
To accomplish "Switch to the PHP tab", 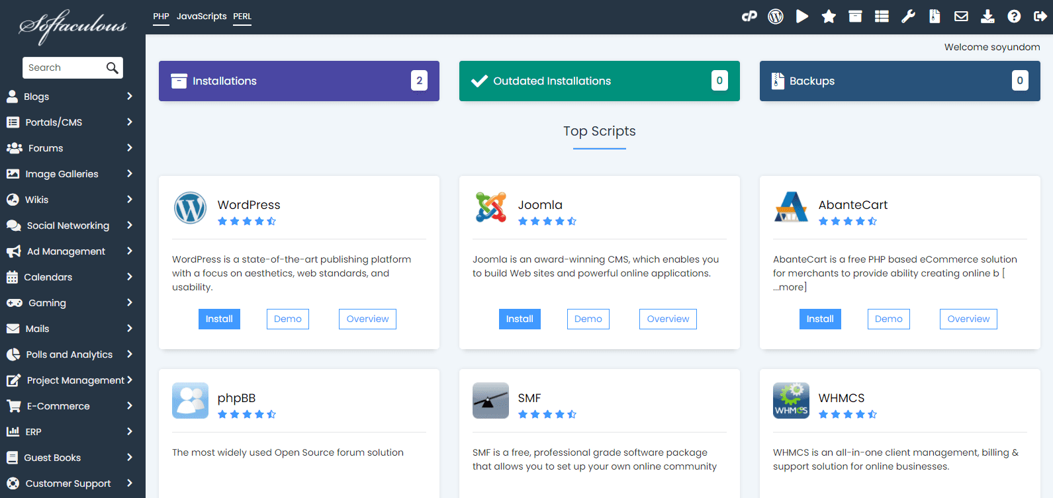I will (x=161, y=17).
